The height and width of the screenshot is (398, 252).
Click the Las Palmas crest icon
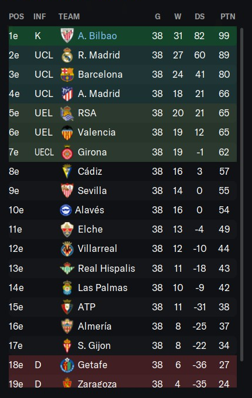tap(67, 288)
